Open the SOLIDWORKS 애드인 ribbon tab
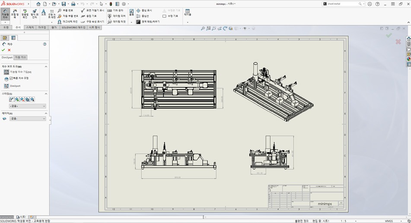Screen dimensions: 411x223 (73, 27)
